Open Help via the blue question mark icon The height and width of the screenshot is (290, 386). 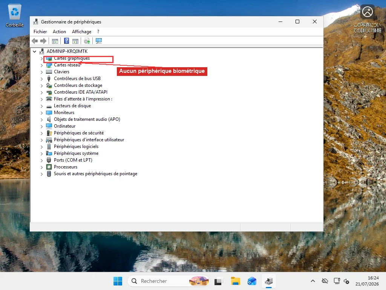click(x=66, y=41)
